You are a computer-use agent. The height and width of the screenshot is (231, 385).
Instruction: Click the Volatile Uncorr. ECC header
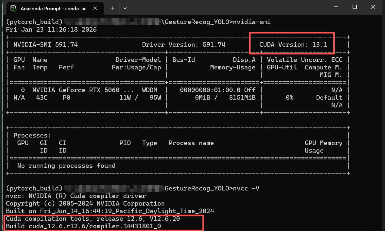pos(304,60)
